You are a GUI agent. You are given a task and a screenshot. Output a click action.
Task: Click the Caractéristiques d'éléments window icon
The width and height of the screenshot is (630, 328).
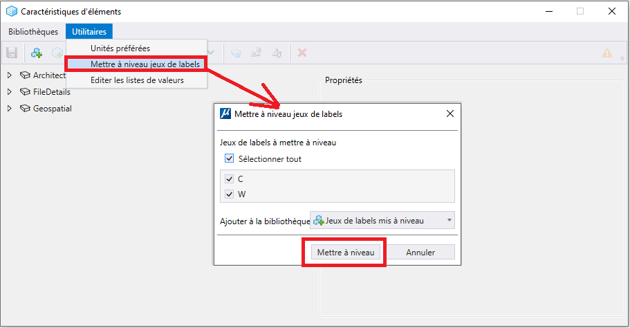tap(12, 11)
